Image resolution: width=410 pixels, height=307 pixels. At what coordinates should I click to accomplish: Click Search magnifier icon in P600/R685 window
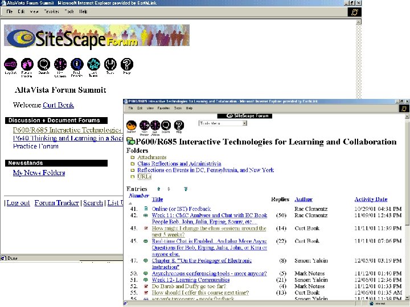pyautogui.click(x=166, y=125)
